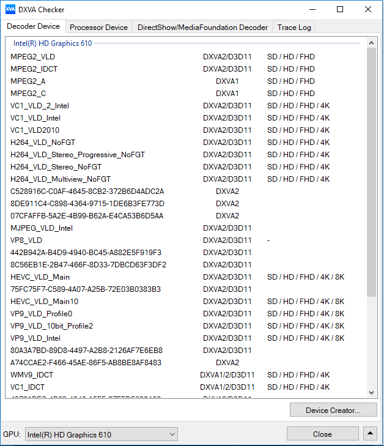Select GUID 8C56EB1E-2B47-466F-8D33-7DBCD63F3DF2

pos(185,265)
